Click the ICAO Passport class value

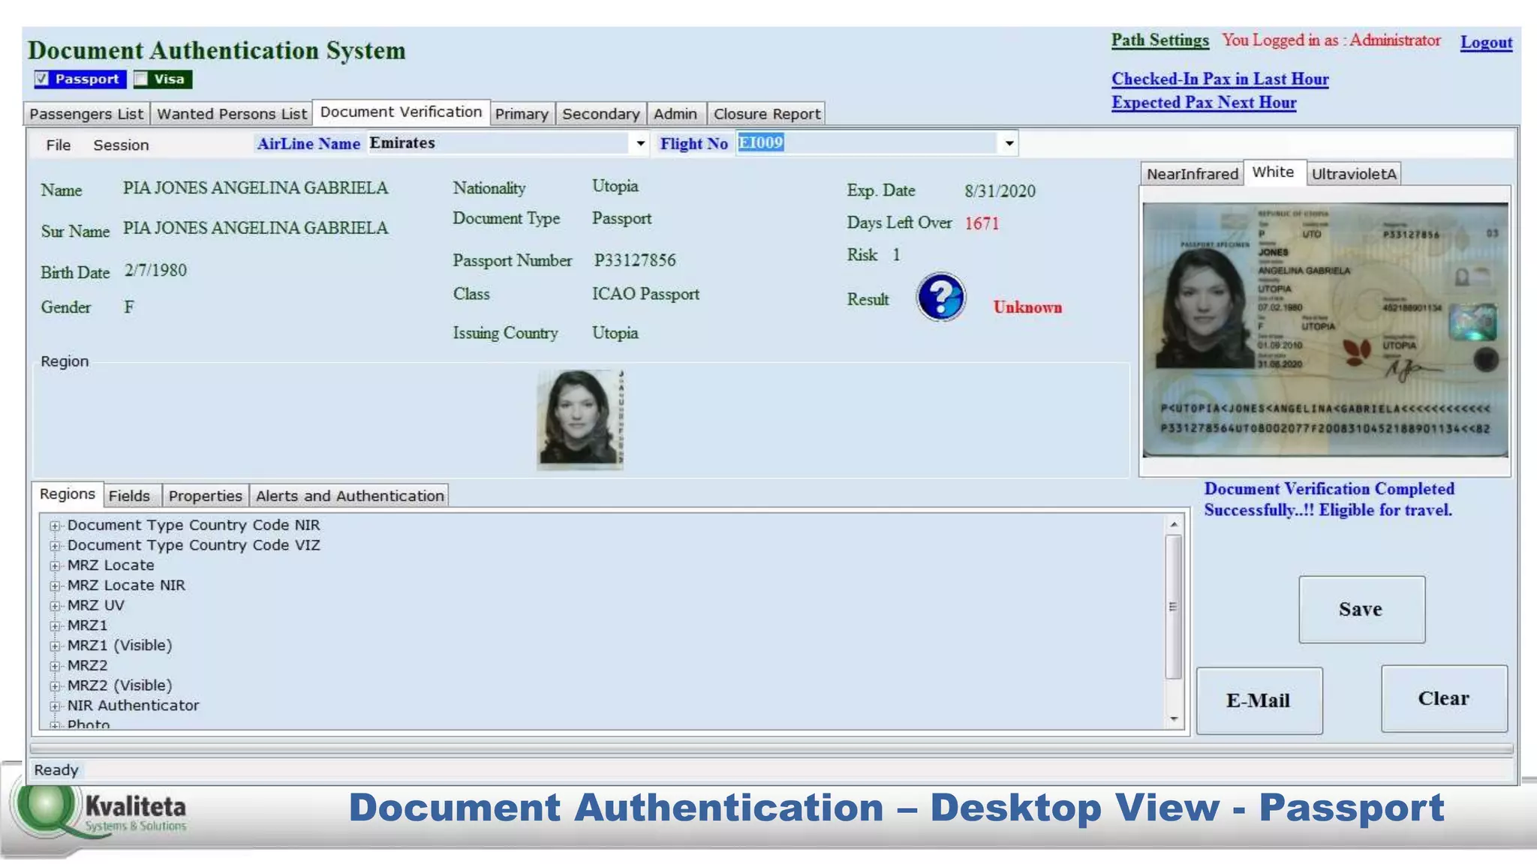click(x=645, y=294)
